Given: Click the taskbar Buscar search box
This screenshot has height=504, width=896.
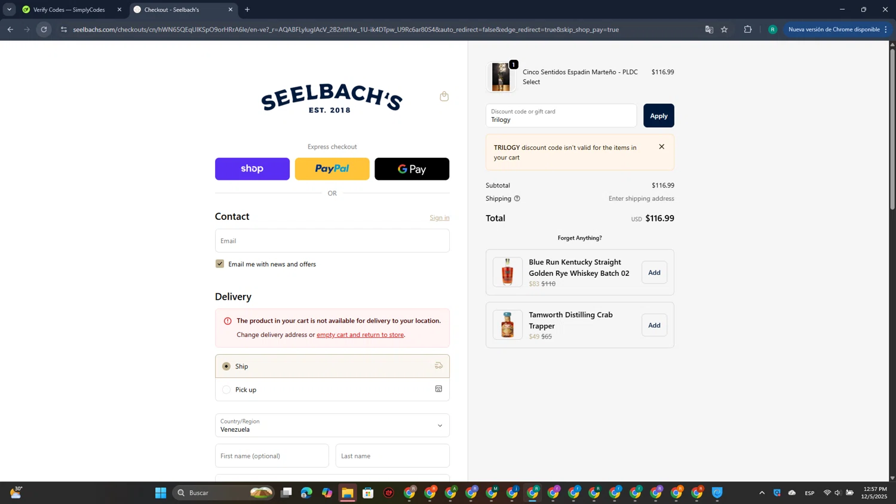Looking at the screenshot, I should [x=223, y=493].
